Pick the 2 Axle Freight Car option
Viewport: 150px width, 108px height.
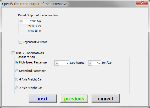[17, 88]
